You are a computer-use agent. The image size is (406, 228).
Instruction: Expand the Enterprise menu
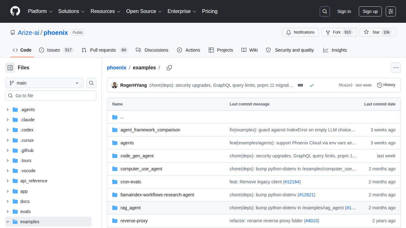182,11
